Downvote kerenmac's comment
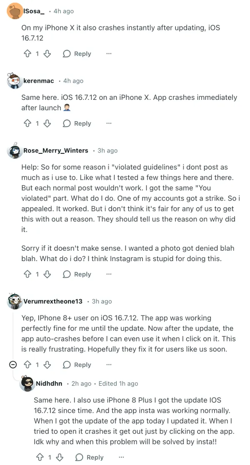The width and height of the screenshot is (250, 465). click(x=47, y=123)
